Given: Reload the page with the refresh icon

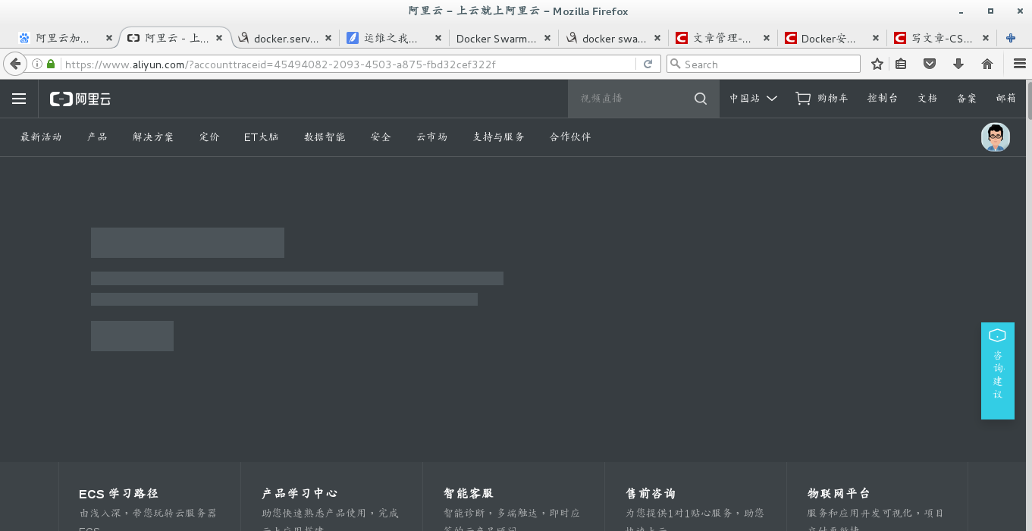Looking at the screenshot, I should click(648, 64).
